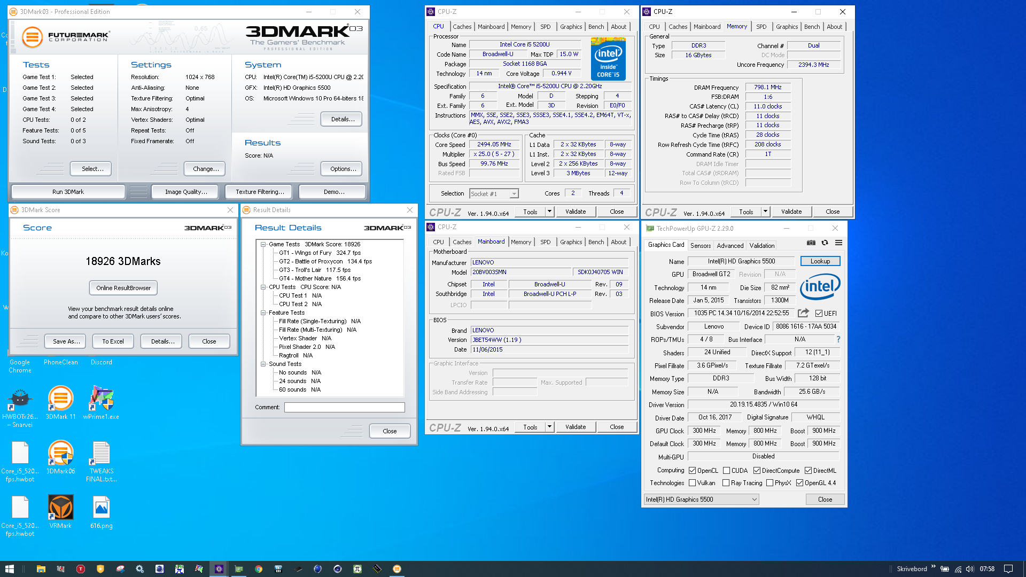Open the 3DMark 11 desktop shortcut
This screenshot has width=1026, height=577.
(x=60, y=402)
